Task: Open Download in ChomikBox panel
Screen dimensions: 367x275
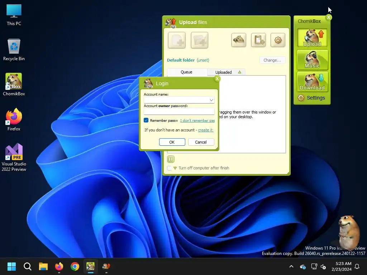Action: (x=312, y=82)
